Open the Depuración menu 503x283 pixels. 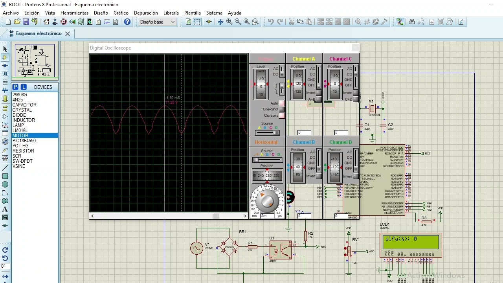point(146,13)
